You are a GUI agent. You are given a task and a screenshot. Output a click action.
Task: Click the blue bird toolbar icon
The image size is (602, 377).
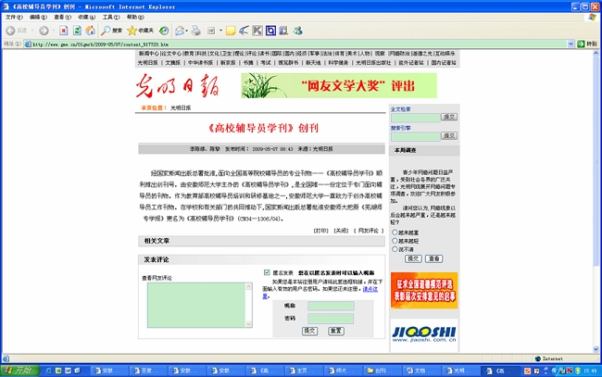(244, 31)
